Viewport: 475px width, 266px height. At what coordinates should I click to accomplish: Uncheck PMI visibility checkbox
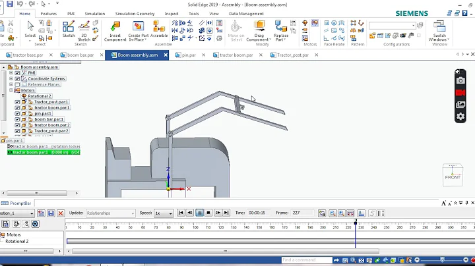tap(17, 73)
